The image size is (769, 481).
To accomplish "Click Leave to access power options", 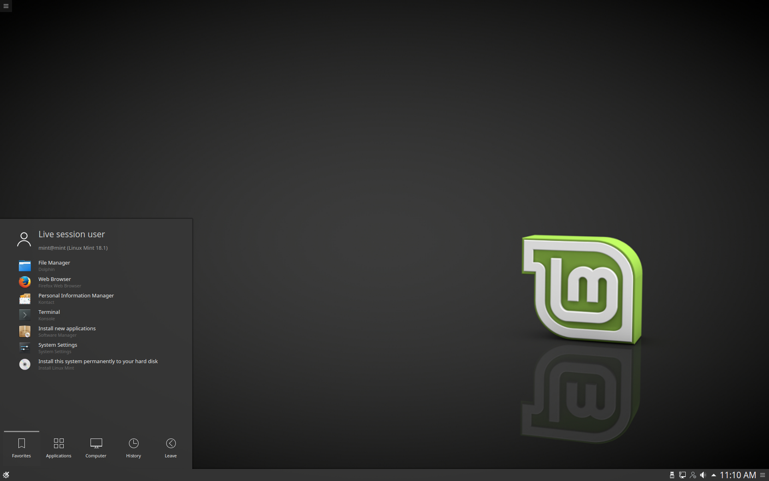I will click(x=171, y=447).
